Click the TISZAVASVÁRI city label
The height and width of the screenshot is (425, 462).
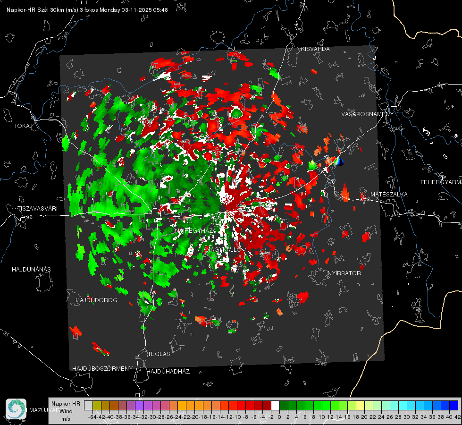(x=37, y=209)
